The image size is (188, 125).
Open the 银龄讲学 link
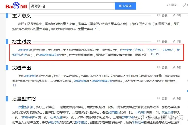point(28,117)
